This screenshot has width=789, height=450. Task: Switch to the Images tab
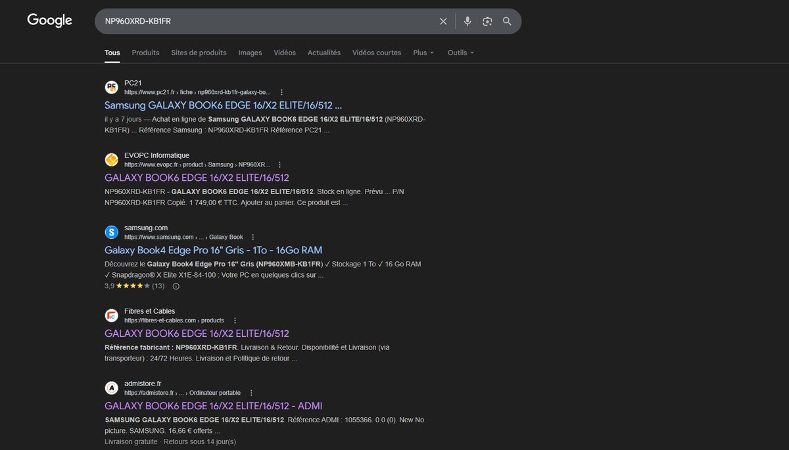[250, 53]
